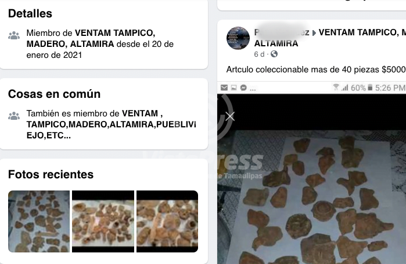Open the large post image of clay pieces
This screenshot has height=264, width=406.
click(x=312, y=197)
